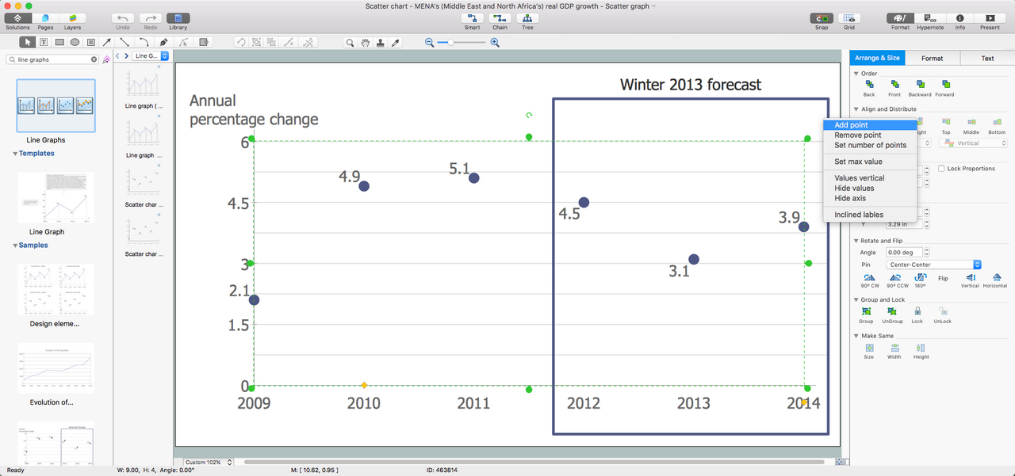Select the Pen drawing tool
Image resolution: width=1015 pixels, height=476 pixels.
pos(164,43)
